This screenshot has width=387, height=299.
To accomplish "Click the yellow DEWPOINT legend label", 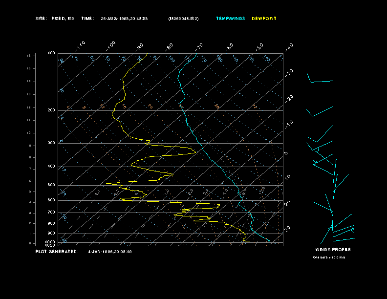I will click(264, 19).
